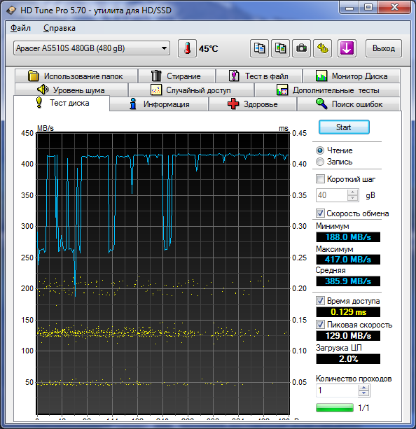Switch to the Поиск ошибок tab
Screen dimensions: 416x429
click(349, 104)
